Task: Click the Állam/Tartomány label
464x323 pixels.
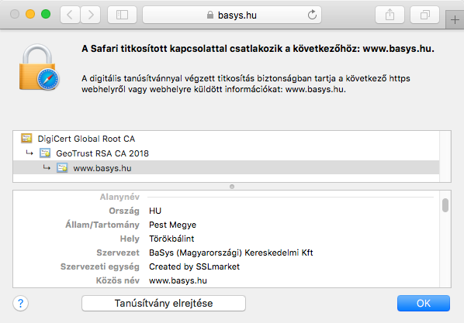Action: coord(102,225)
